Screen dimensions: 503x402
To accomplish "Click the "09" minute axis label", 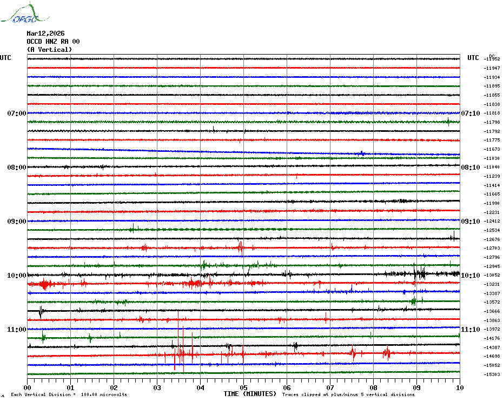I will click(x=416, y=387).
